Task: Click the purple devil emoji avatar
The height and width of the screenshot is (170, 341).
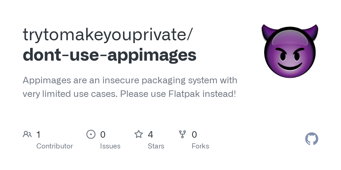Action: 290,51
